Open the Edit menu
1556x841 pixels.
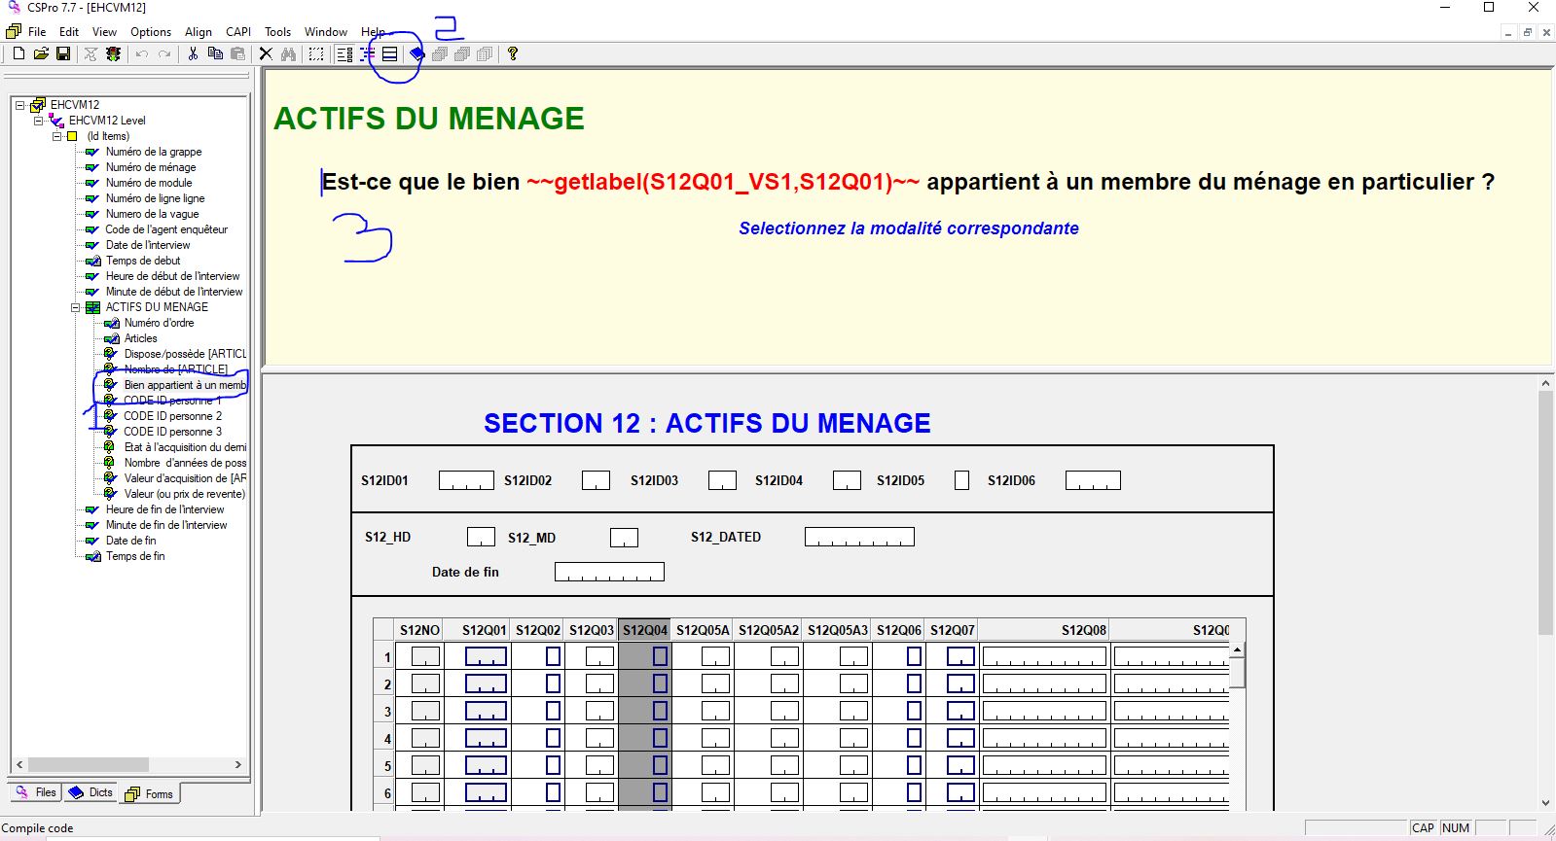[69, 32]
